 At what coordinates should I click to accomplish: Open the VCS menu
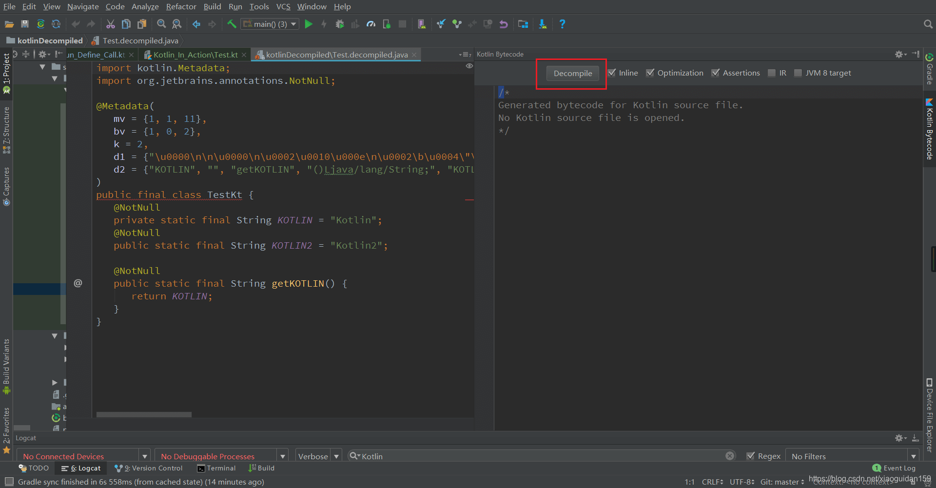pyautogui.click(x=283, y=6)
